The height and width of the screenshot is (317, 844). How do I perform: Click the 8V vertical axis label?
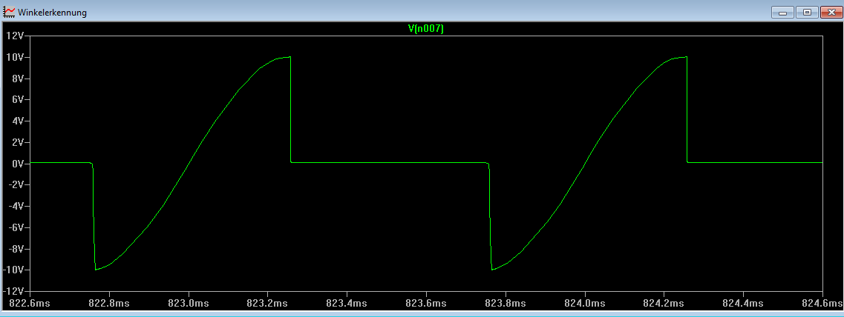point(19,79)
